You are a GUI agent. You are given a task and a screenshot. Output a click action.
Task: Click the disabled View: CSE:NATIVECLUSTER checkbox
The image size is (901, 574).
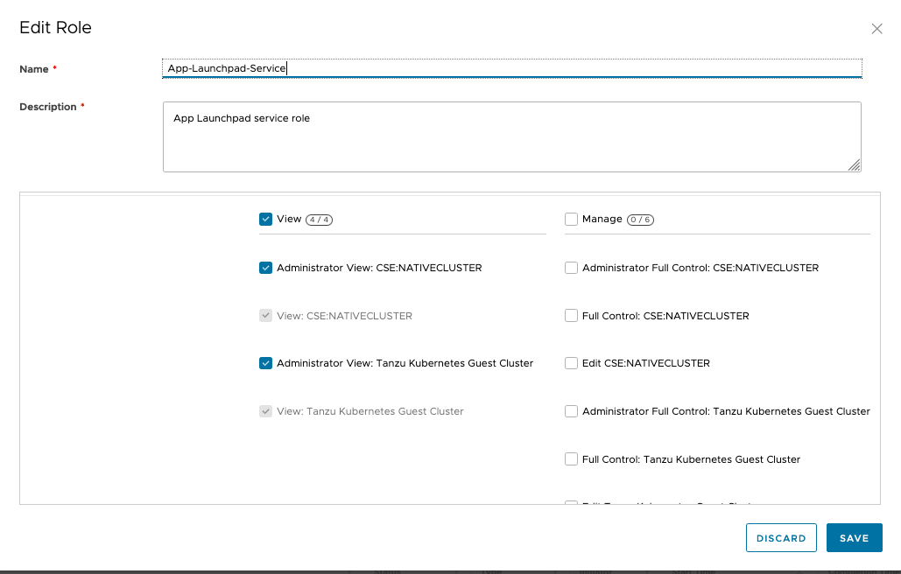(265, 316)
